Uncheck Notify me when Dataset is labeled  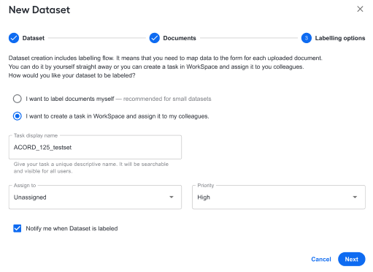[x=18, y=228]
